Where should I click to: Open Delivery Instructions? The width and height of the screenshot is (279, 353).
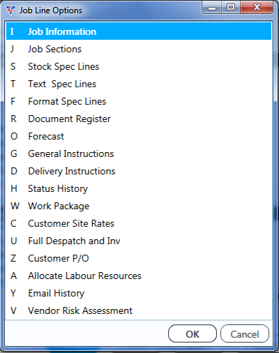pyautogui.click(x=139, y=171)
